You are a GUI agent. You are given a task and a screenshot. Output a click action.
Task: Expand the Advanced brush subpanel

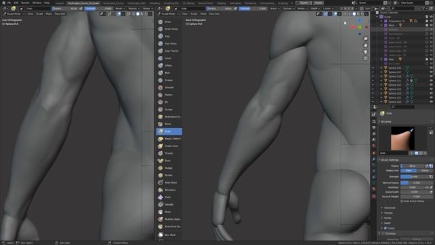(x=389, y=208)
